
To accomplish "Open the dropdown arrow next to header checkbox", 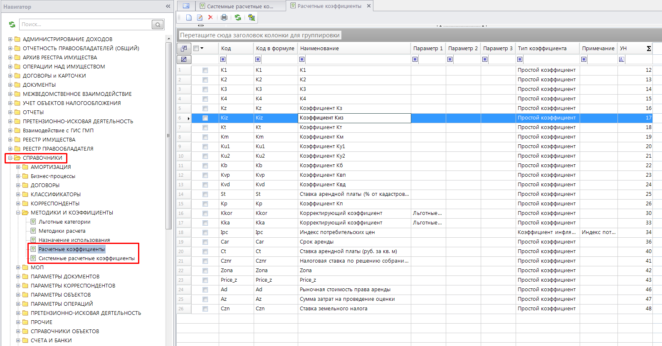I will (x=202, y=48).
